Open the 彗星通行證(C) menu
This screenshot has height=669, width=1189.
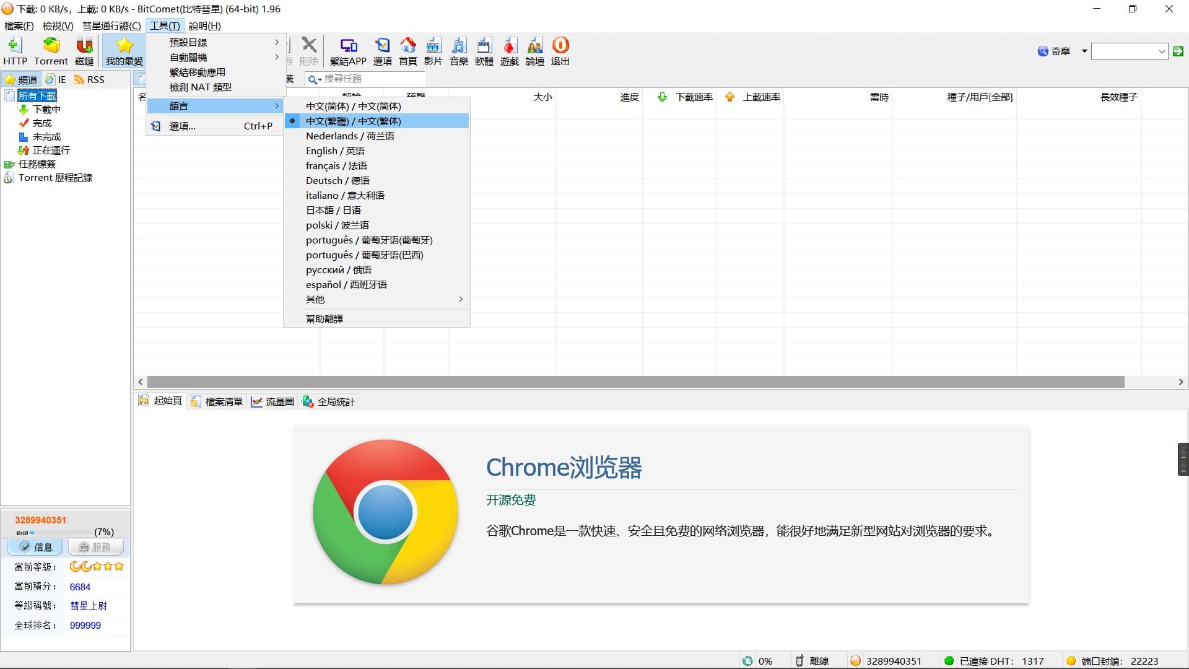(111, 26)
